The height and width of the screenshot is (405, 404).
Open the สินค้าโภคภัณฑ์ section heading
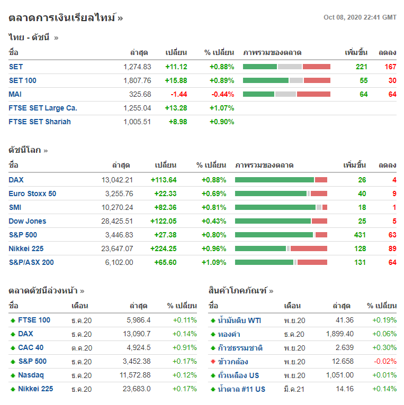pyautogui.click(x=241, y=290)
